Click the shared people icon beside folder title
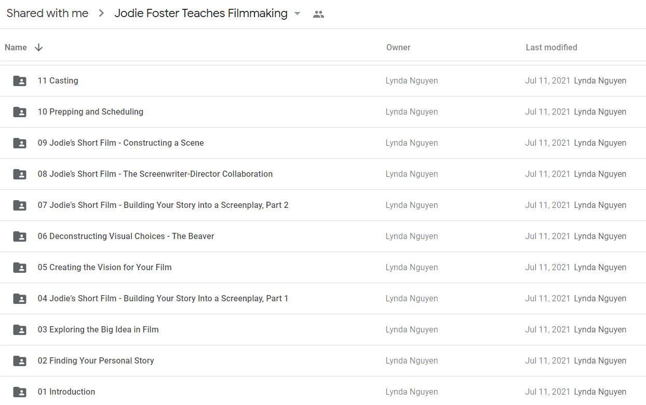The width and height of the screenshot is (646, 405). click(319, 15)
